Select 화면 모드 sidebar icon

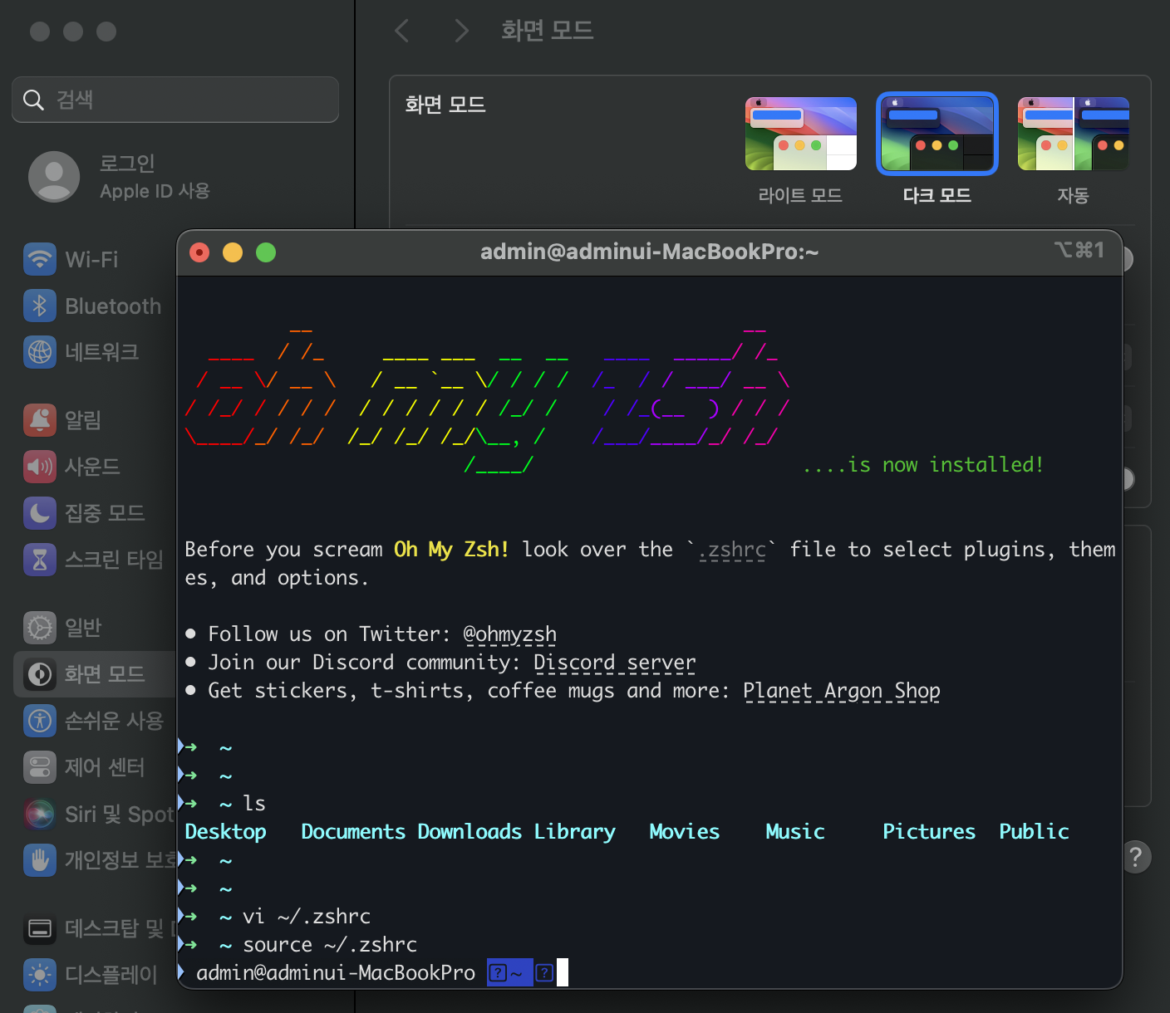click(x=40, y=674)
